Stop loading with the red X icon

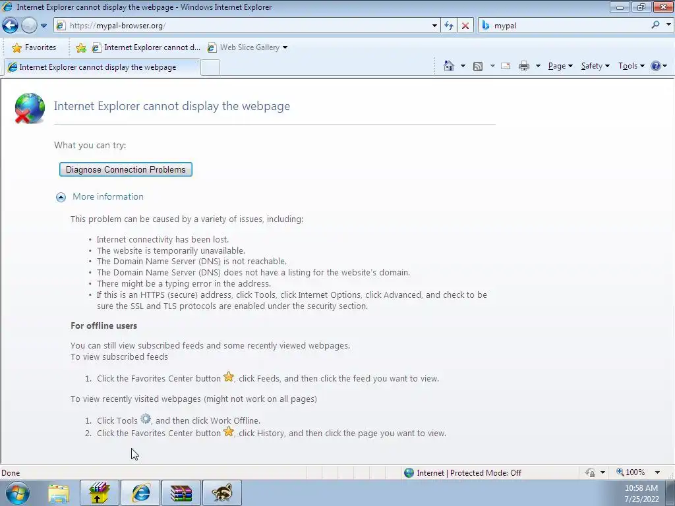465,26
